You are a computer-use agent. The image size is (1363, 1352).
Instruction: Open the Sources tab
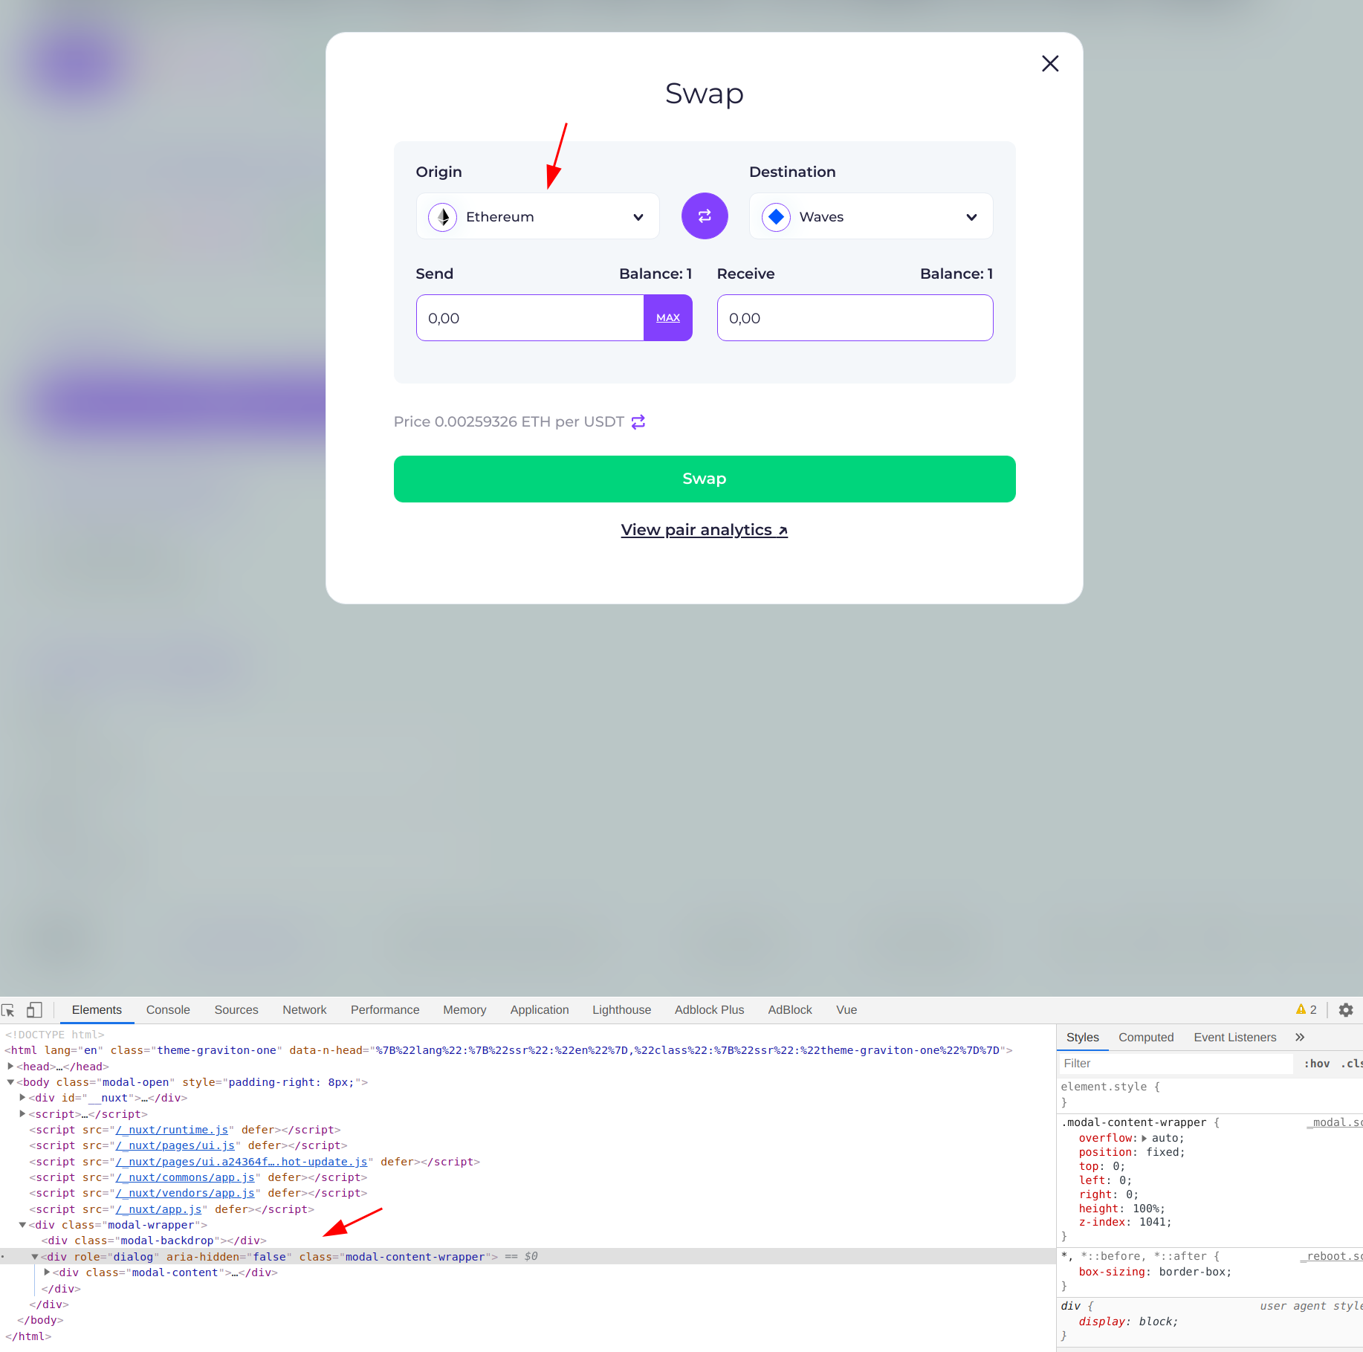pos(236,1010)
